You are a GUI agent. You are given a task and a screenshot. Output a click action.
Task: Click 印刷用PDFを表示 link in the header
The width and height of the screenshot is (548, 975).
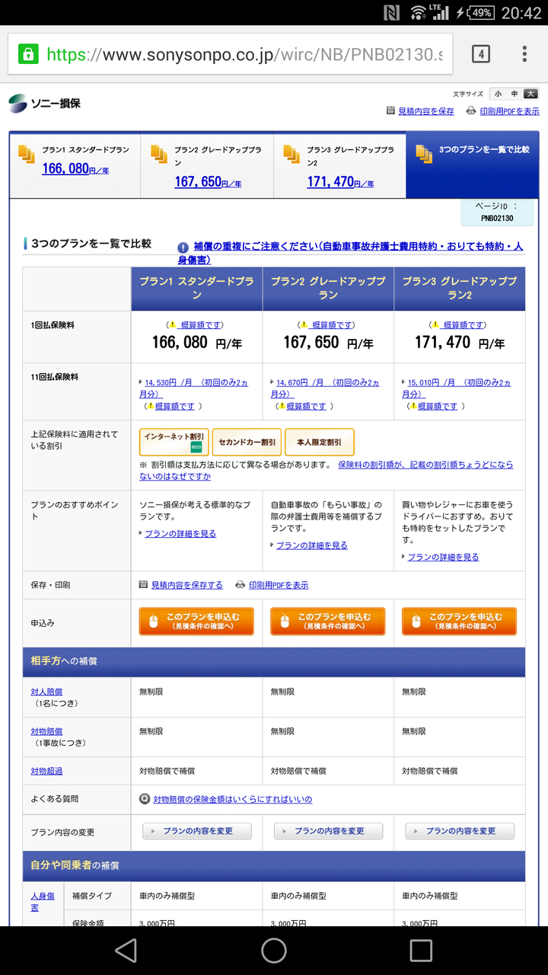[x=509, y=111]
